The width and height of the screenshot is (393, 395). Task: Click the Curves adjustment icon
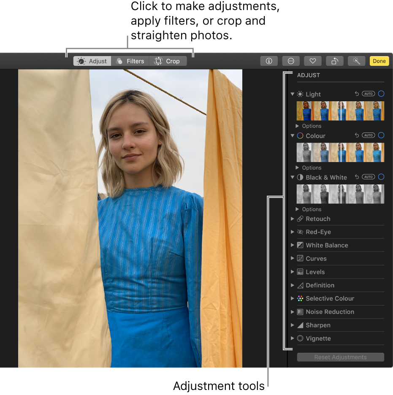[300, 258]
